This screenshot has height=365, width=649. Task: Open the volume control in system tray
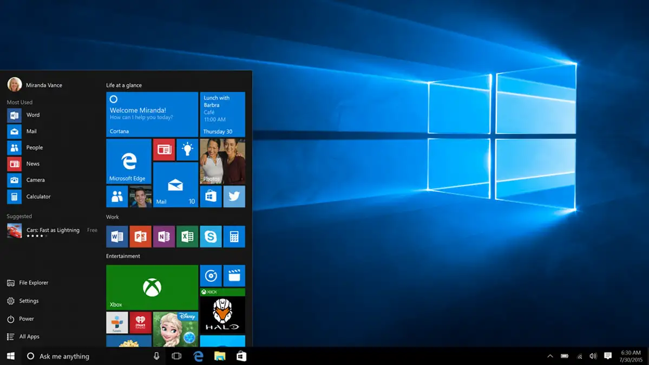coord(593,356)
